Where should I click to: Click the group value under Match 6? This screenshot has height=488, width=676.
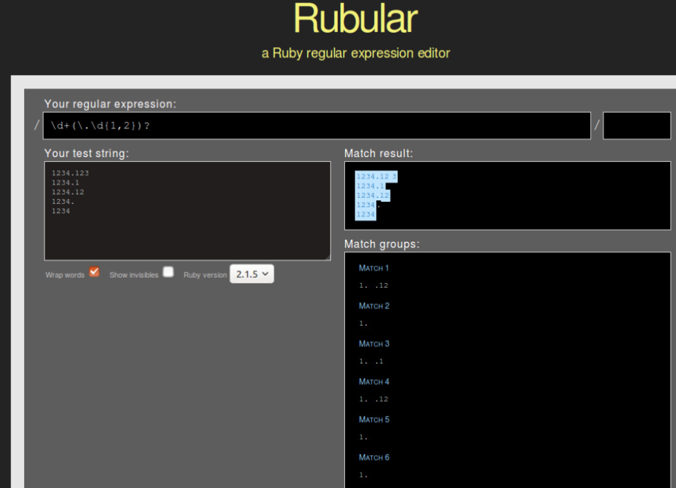(x=363, y=475)
